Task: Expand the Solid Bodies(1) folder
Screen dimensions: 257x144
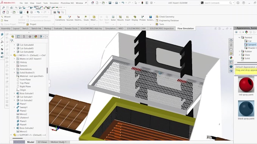Action: click(x=14, y=73)
